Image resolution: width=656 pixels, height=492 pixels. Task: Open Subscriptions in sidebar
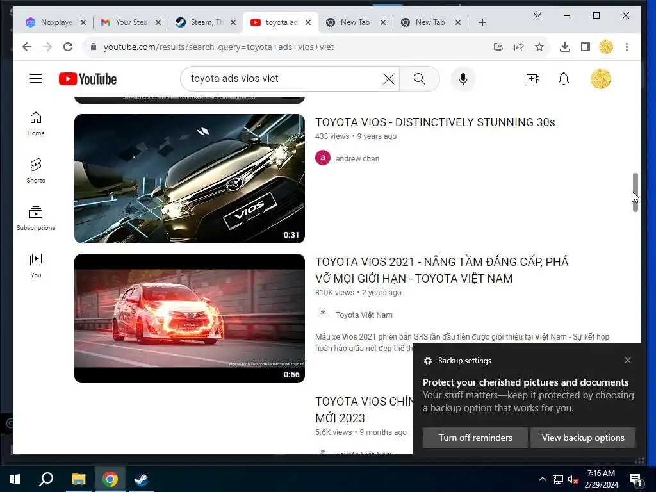pos(36,218)
